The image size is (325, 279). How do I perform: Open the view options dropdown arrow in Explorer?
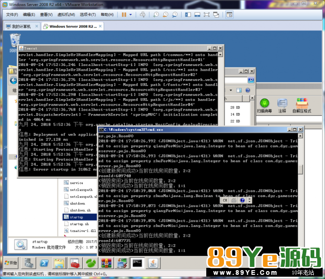pyautogui.click(x=230, y=90)
